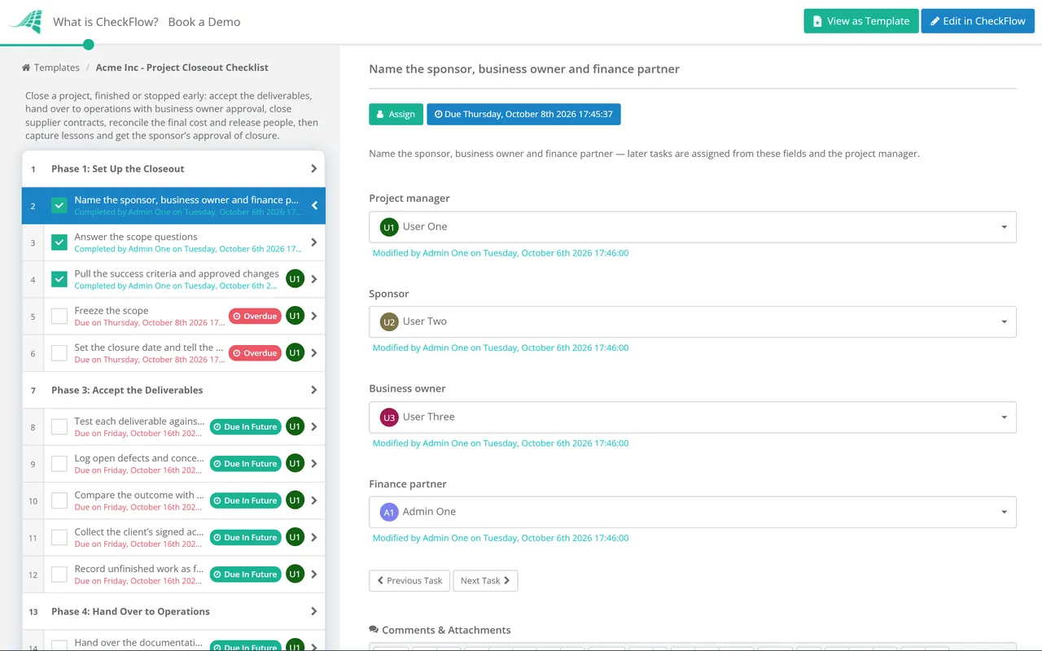Open the Project manager dropdown
Screen dimensions: 1042x651
tap(693, 227)
